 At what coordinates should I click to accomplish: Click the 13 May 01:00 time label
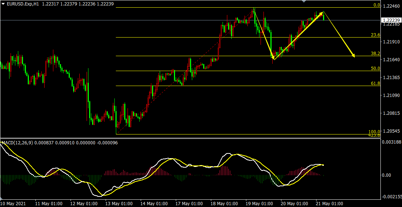tap(119, 204)
